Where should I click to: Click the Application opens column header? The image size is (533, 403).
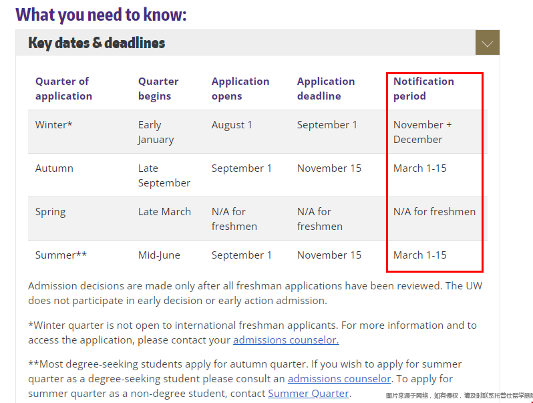pos(240,88)
